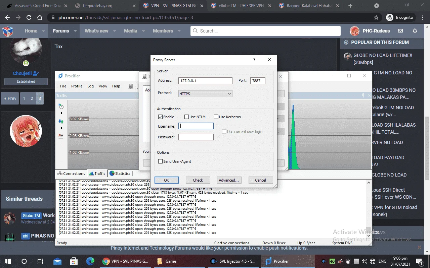430x268 pixels.
Task: Go to Chrome home page icon
Action: coord(40,17)
